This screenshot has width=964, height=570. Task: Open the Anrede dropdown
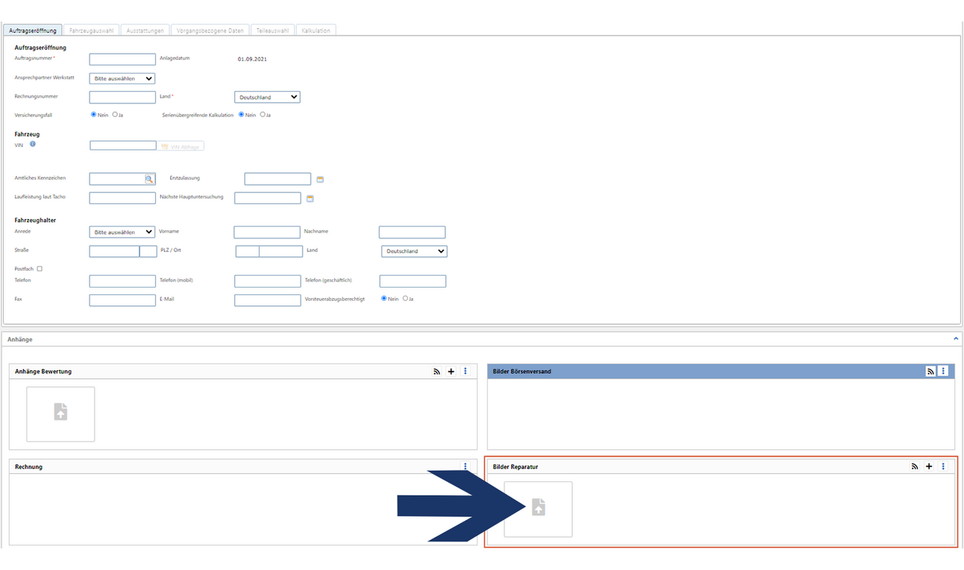click(122, 232)
